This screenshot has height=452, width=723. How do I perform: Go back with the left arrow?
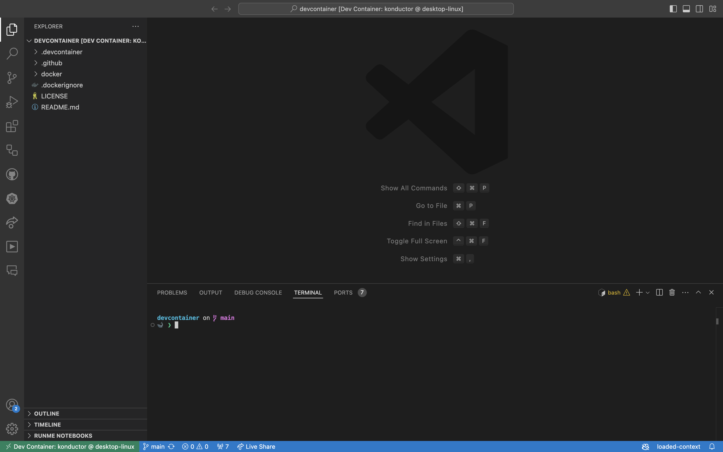tap(214, 9)
